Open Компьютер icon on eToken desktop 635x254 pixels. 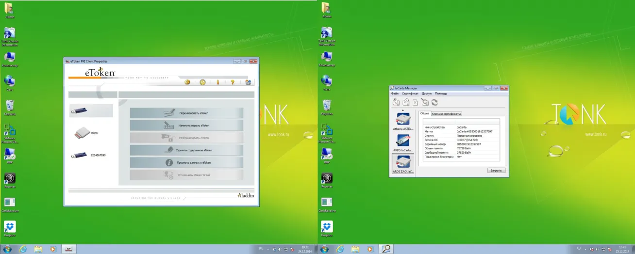tap(9, 59)
